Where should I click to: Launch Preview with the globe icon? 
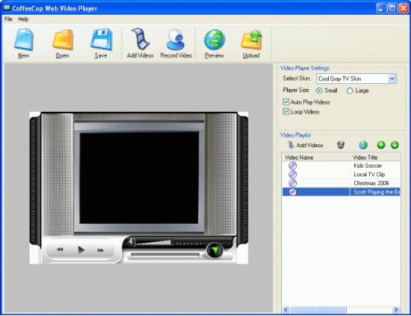point(215,40)
